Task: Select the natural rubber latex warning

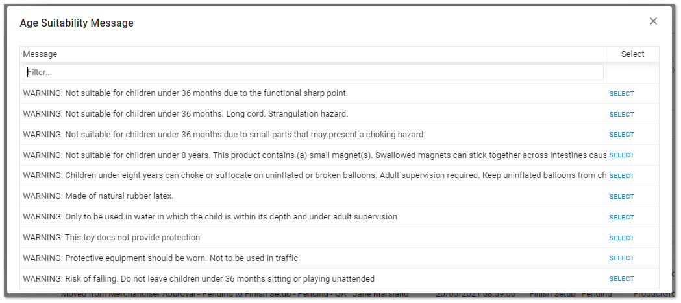Action: tap(621, 197)
